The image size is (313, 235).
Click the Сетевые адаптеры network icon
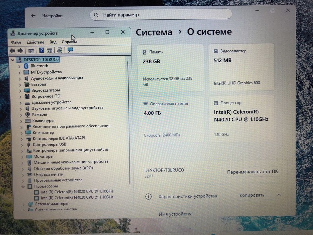[x=30, y=204]
